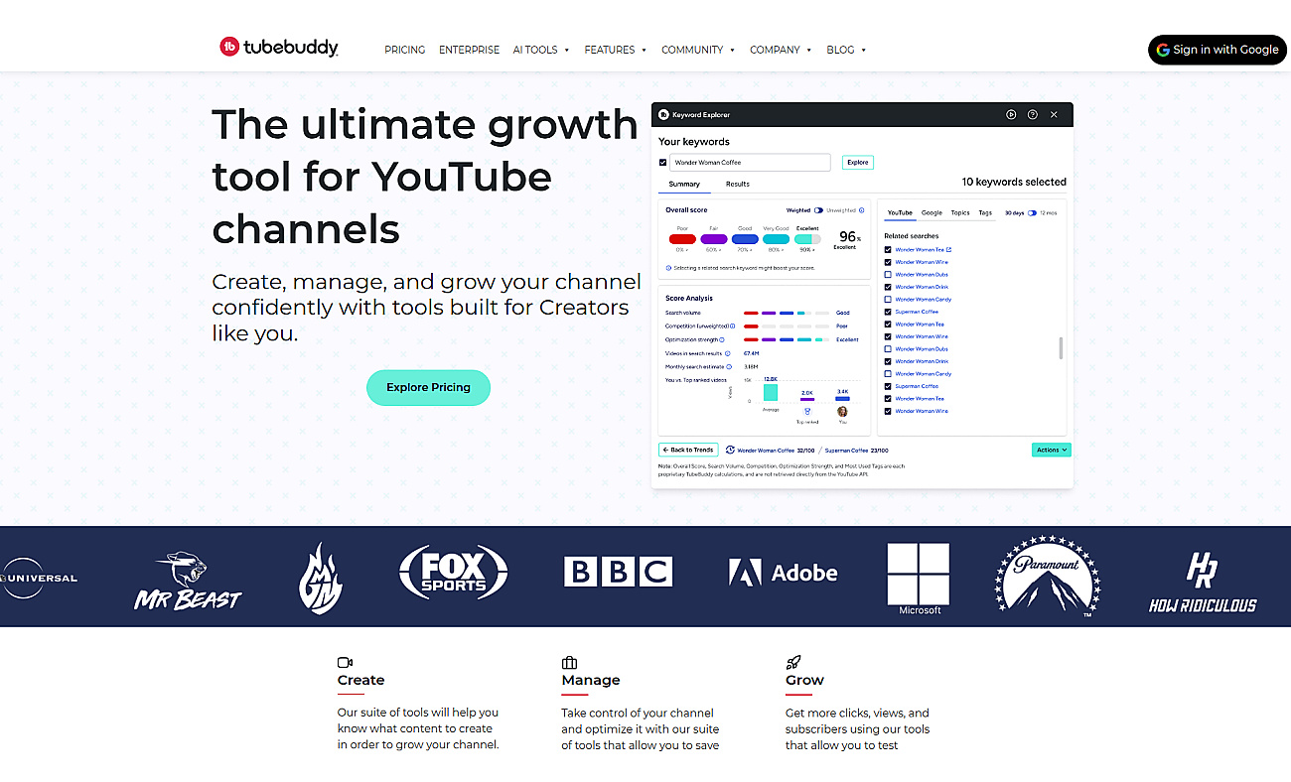Click external link icon after first Wonder Woman Tea
1291x782 pixels.
948,250
